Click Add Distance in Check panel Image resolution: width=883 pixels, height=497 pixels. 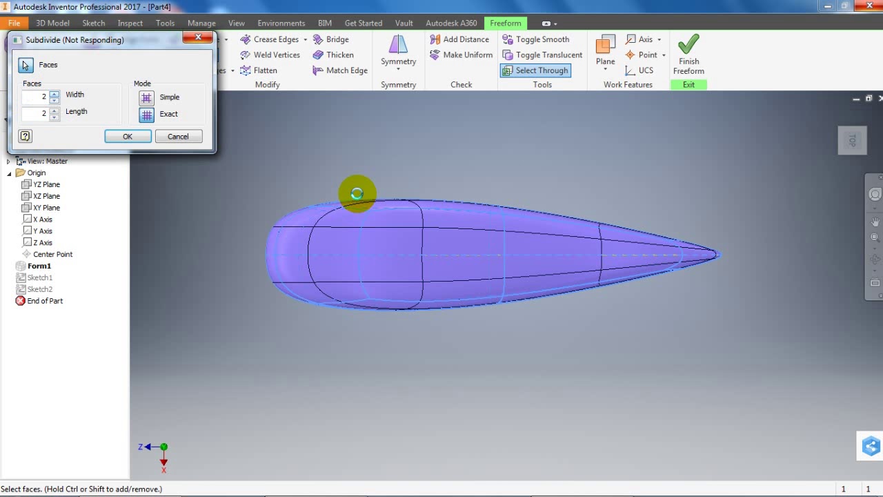[x=459, y=39]
